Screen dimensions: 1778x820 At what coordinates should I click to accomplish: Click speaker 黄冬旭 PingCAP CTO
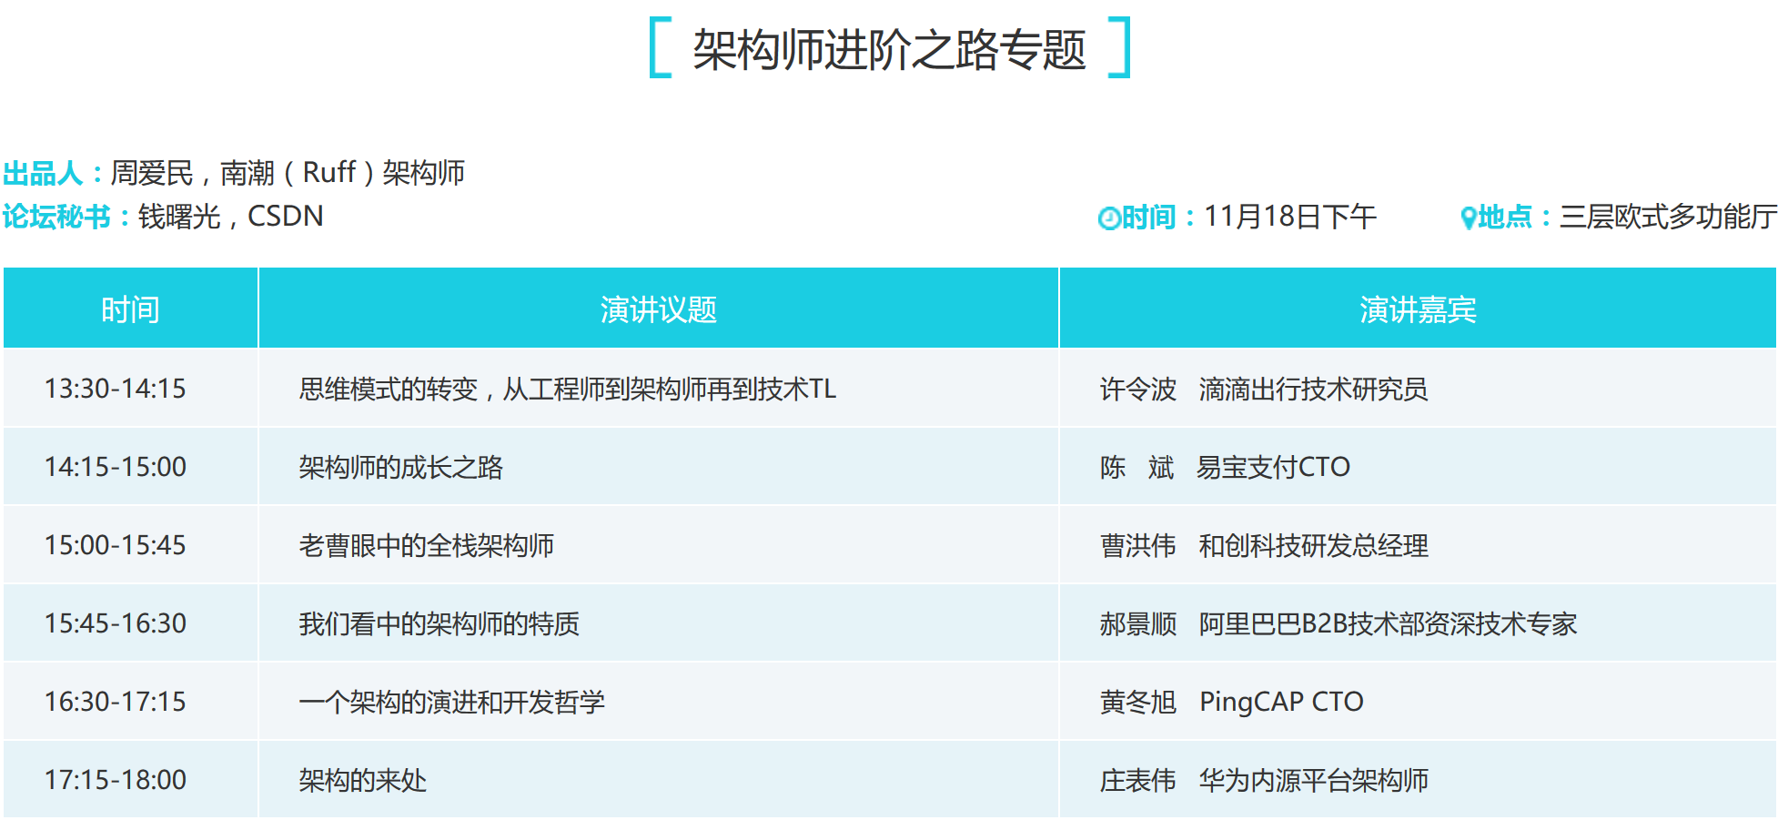tap(1232, 702)
